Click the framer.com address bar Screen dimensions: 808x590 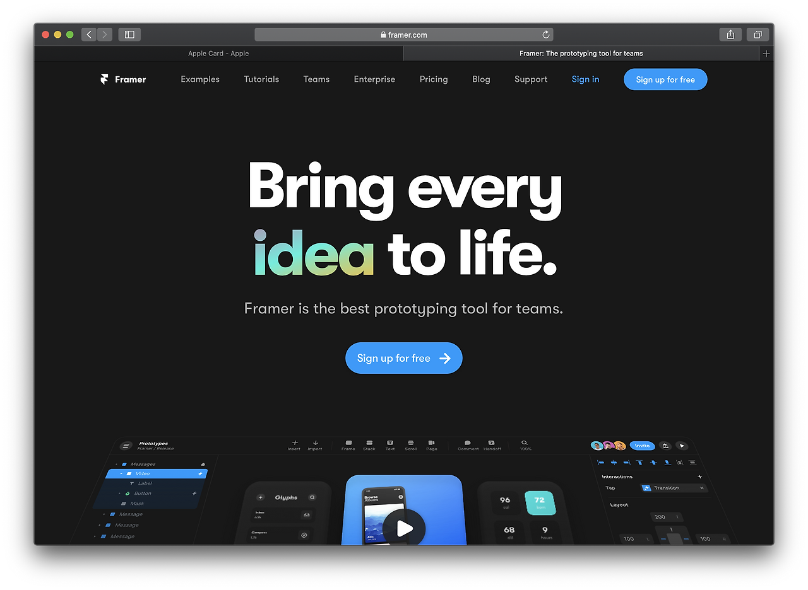[404, 35]
